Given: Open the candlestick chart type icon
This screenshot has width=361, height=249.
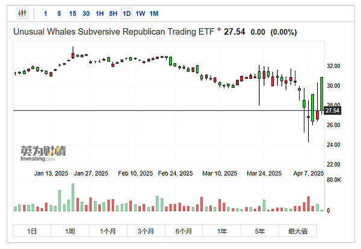Looking at the screenshot, I should (x=22, y=13).
